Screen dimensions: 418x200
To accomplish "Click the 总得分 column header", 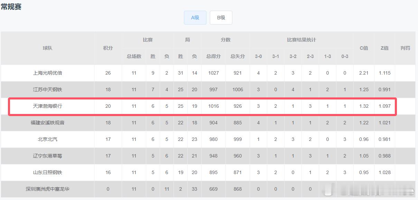I will pos(213,56).
